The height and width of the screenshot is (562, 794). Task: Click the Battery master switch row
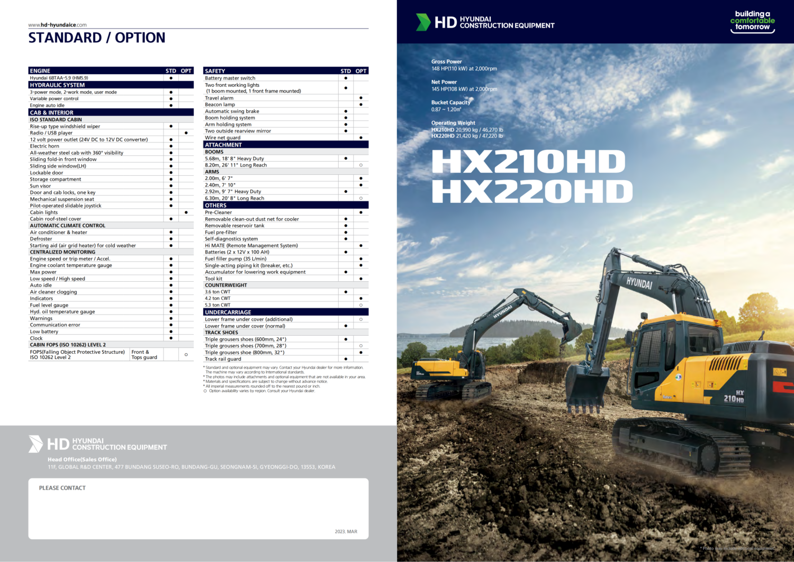pos(286,78)
